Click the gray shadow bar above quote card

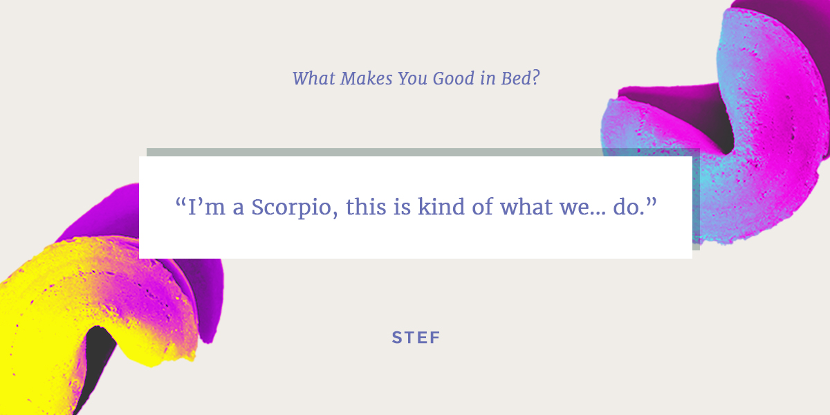pos(423,151)
